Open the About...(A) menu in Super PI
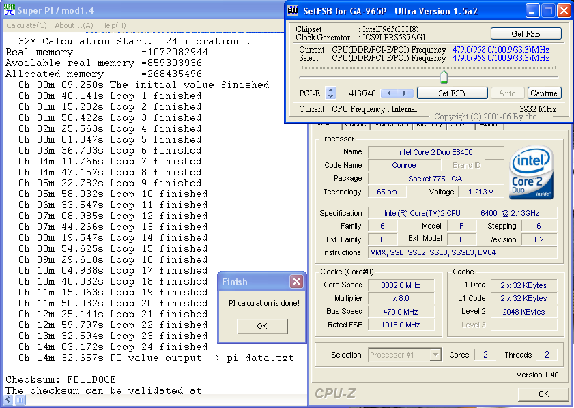 (74, 25)
